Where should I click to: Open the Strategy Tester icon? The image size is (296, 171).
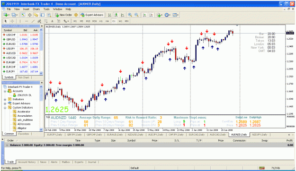[x=49, y=15]
